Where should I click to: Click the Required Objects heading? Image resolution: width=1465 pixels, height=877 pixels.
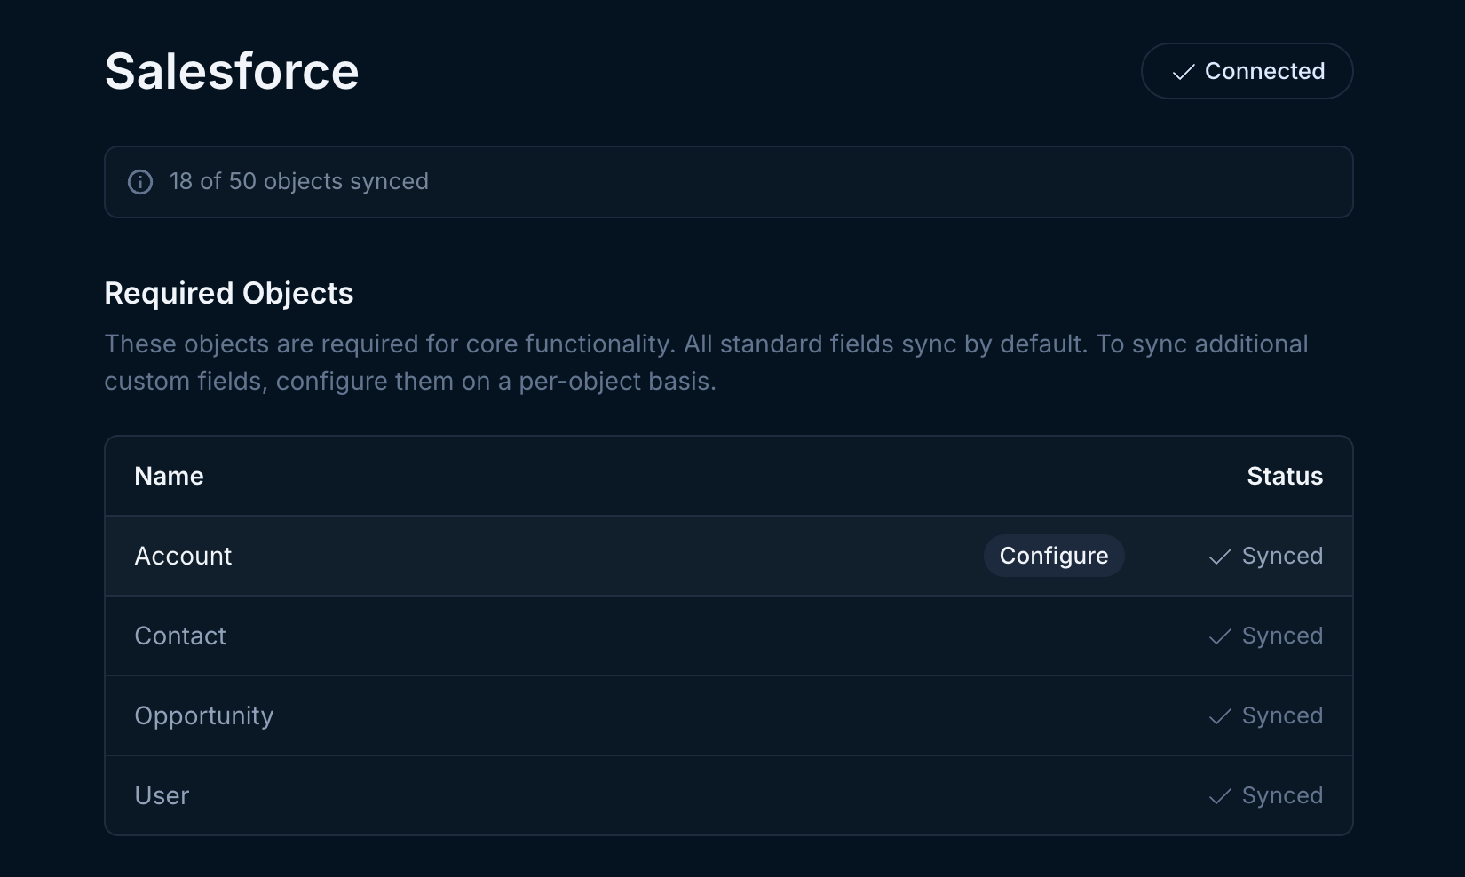(x=228, y=293)
